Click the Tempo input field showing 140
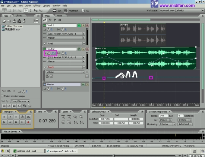205x157 pixels. tap(164, 116)
